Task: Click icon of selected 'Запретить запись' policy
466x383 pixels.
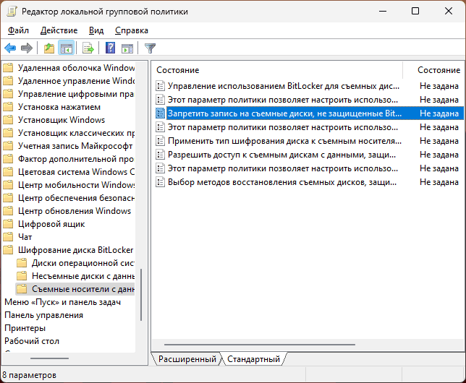Action: pos(160,113)
